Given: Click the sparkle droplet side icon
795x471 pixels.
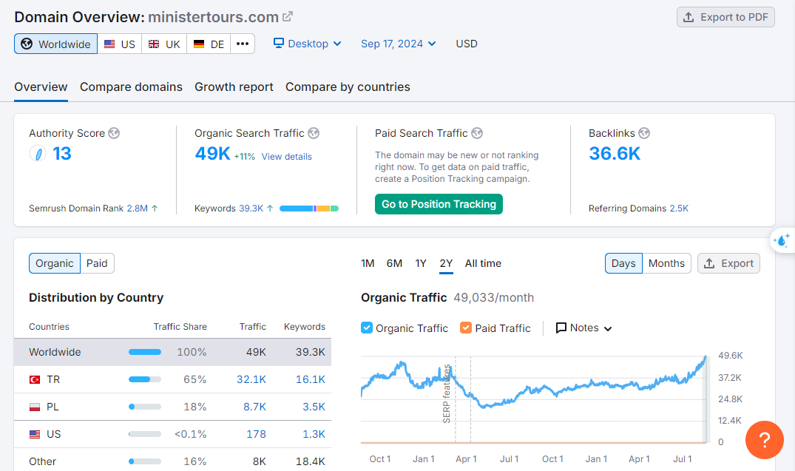Looking at the screenshot, I should point(782,240).
